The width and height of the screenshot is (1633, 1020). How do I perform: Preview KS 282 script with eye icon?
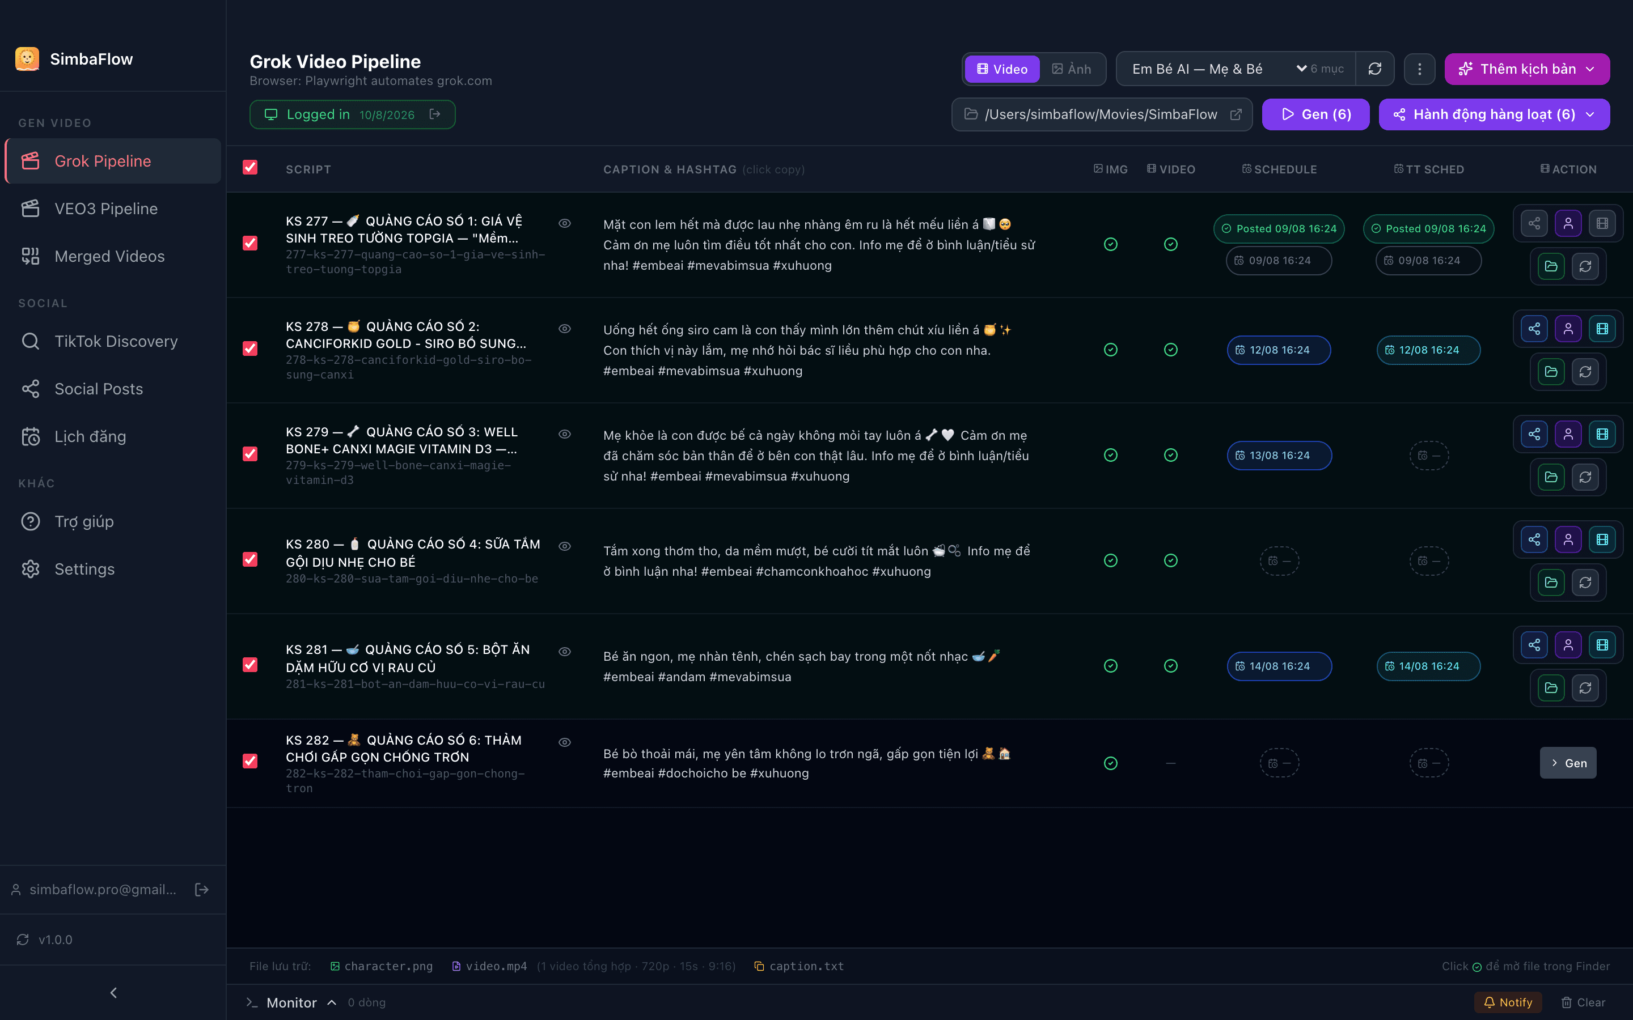click(x=565, y=742)
